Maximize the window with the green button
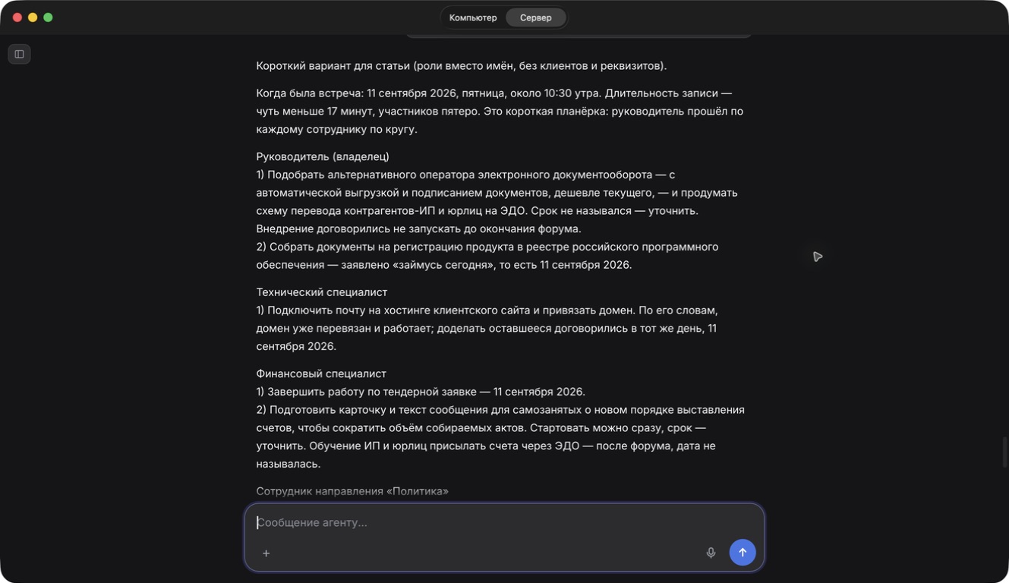 (x=48, y=17)
